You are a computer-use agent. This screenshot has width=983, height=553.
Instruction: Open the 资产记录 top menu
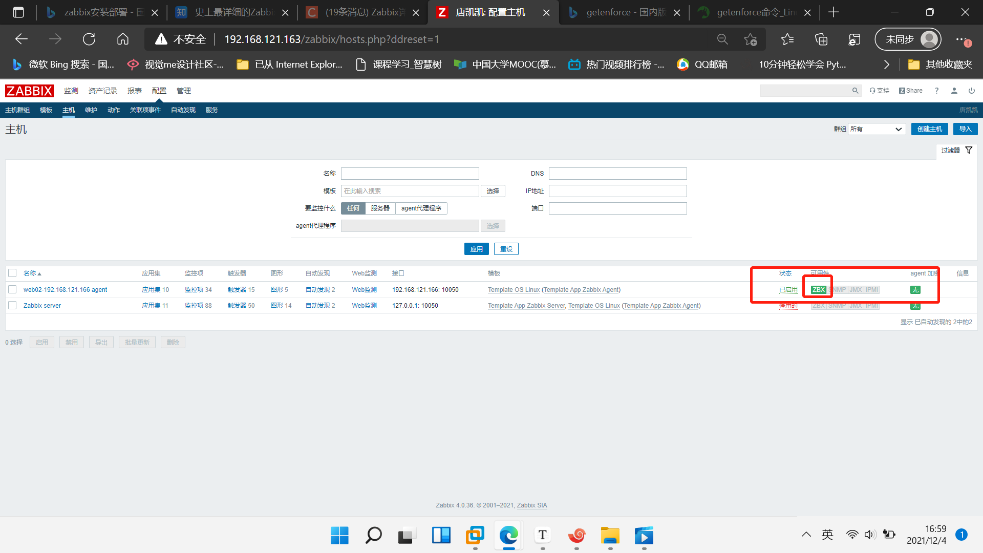(103, 91)
